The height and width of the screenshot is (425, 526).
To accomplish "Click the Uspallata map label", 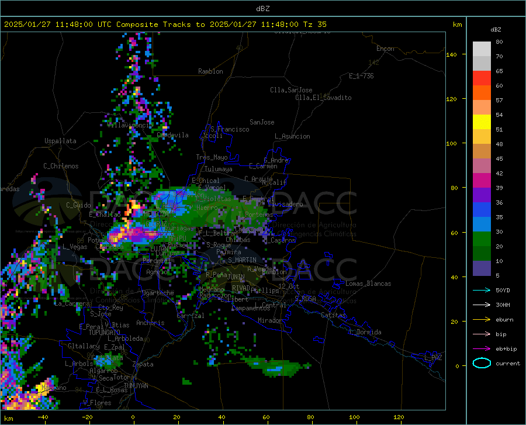I will pos(60,141).
